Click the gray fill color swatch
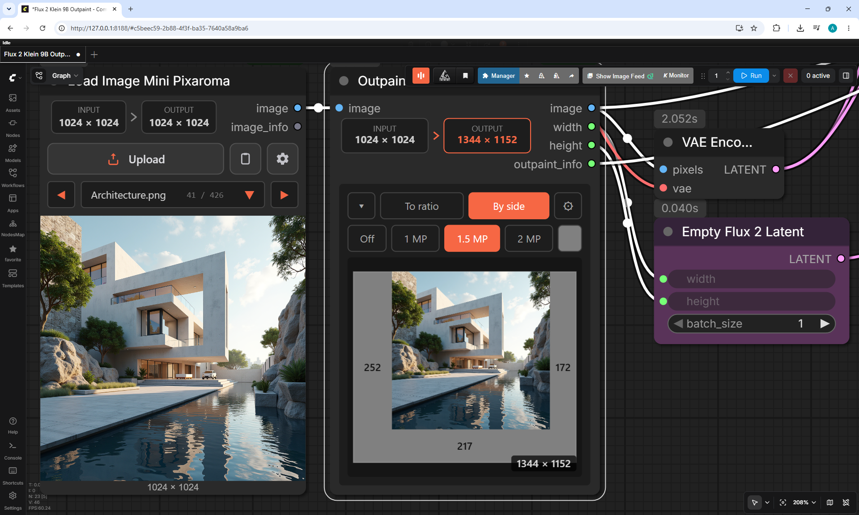Screen dimensions: 859x515 pos(570,238)
